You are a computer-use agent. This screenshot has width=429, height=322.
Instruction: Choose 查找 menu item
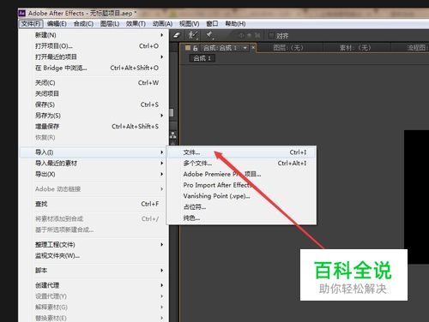coord(94,204)
